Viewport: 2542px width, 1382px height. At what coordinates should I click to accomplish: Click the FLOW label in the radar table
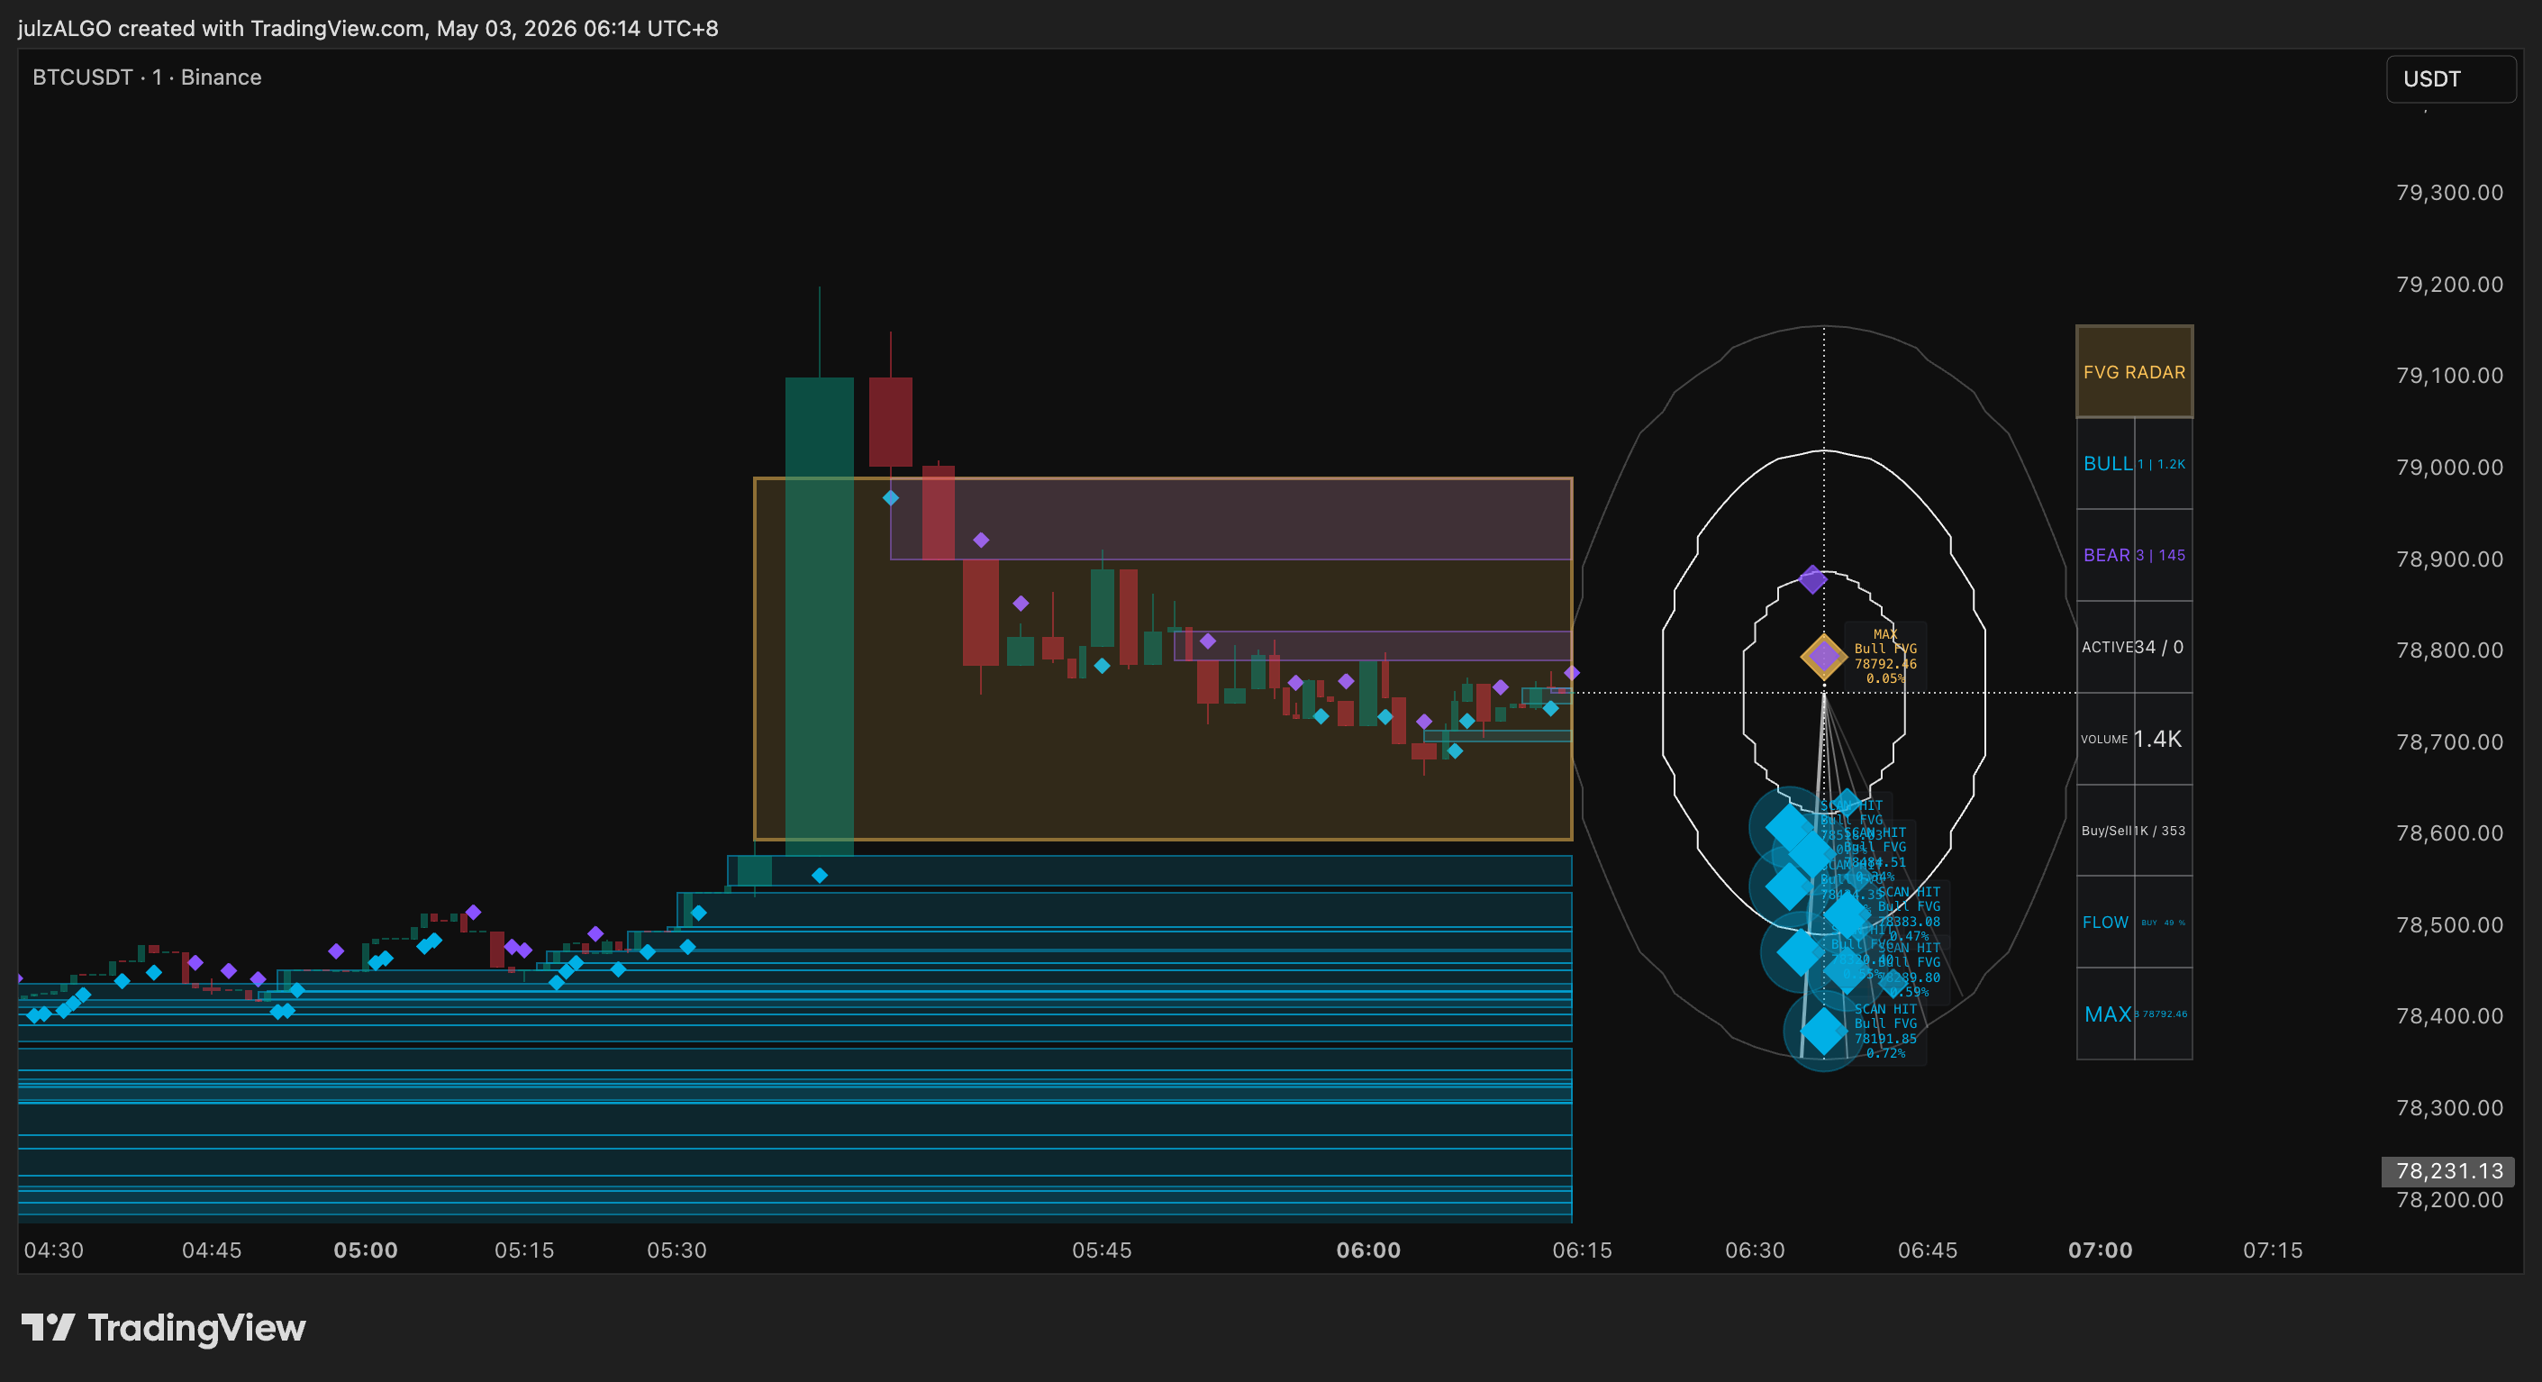pyautogui.click(x=2106, y=923)
